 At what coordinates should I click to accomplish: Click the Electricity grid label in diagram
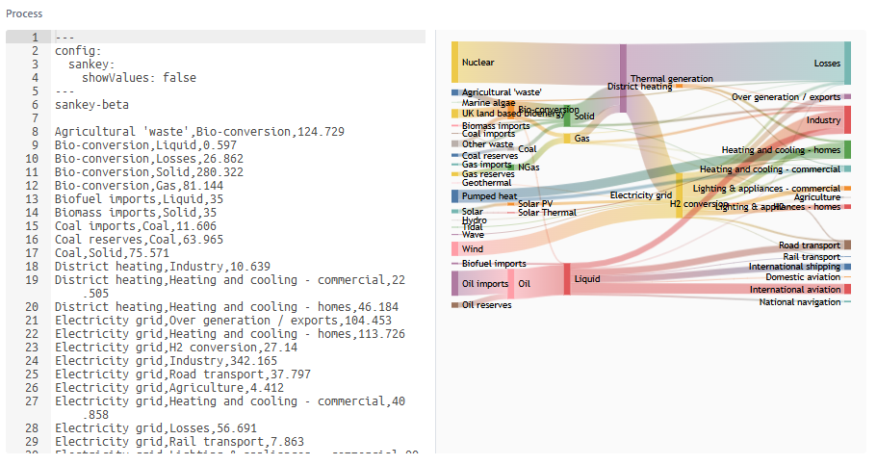point(640,195)
